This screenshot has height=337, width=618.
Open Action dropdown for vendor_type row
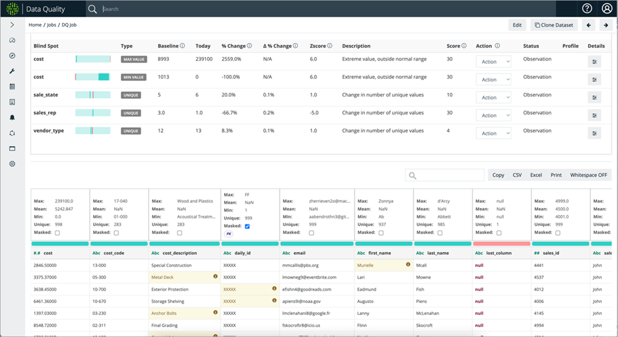click(x=494, y=133)
